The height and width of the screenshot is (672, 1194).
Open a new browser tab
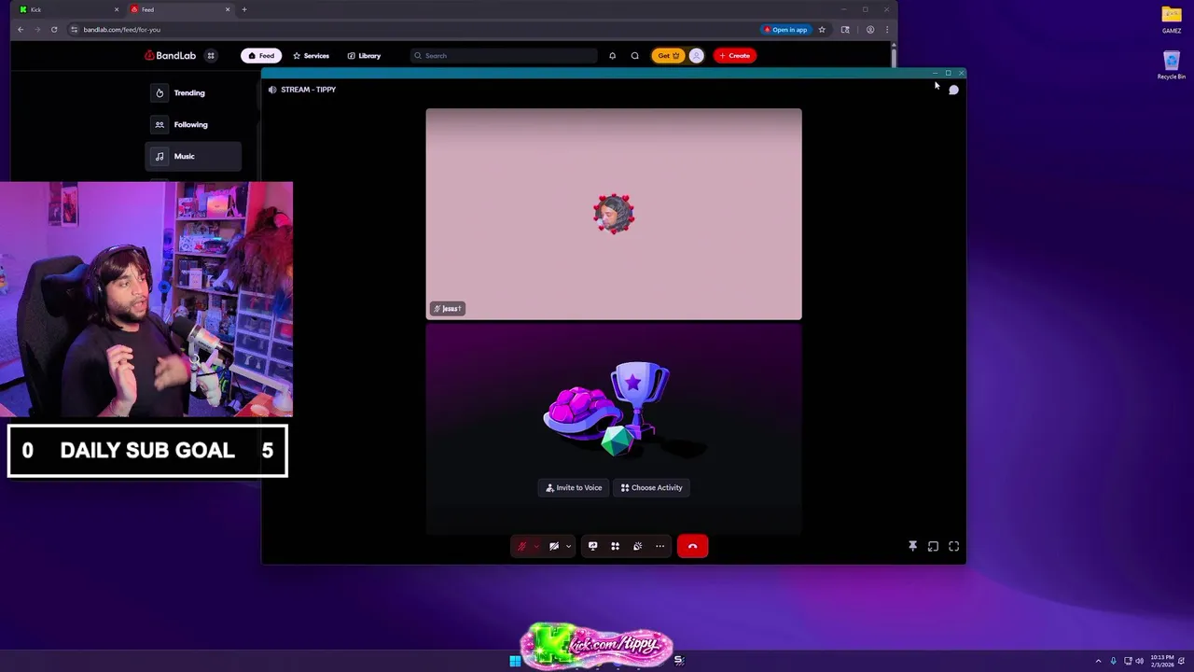pyautogui.click(x=244, y=9)
